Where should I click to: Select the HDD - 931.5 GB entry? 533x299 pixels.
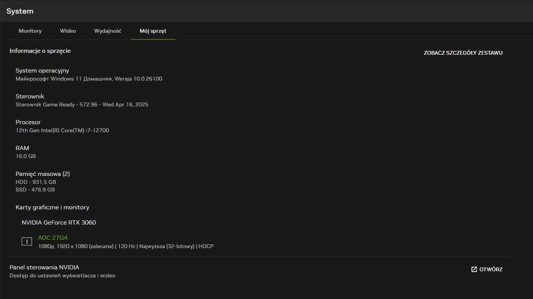pos(36,182)
